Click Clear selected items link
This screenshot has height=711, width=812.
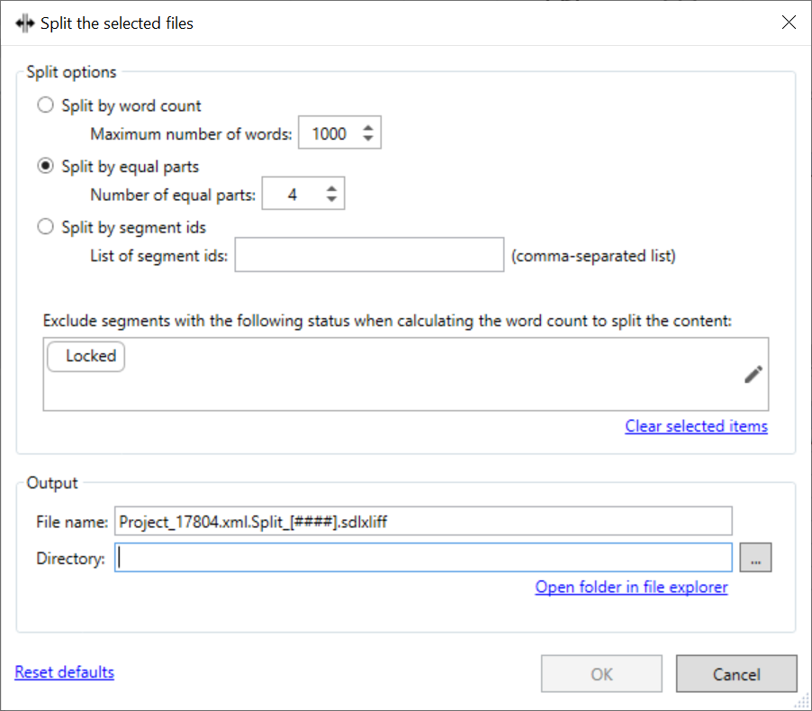tap(696, 426)
